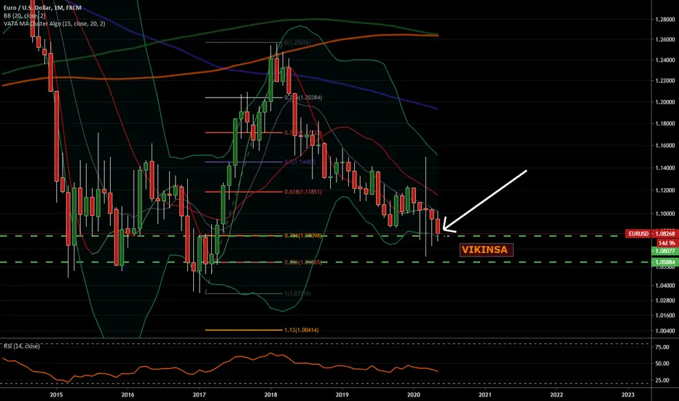Select the BB (20, close, 2) indicator legend
679x401 pixels.
point(24,15)
